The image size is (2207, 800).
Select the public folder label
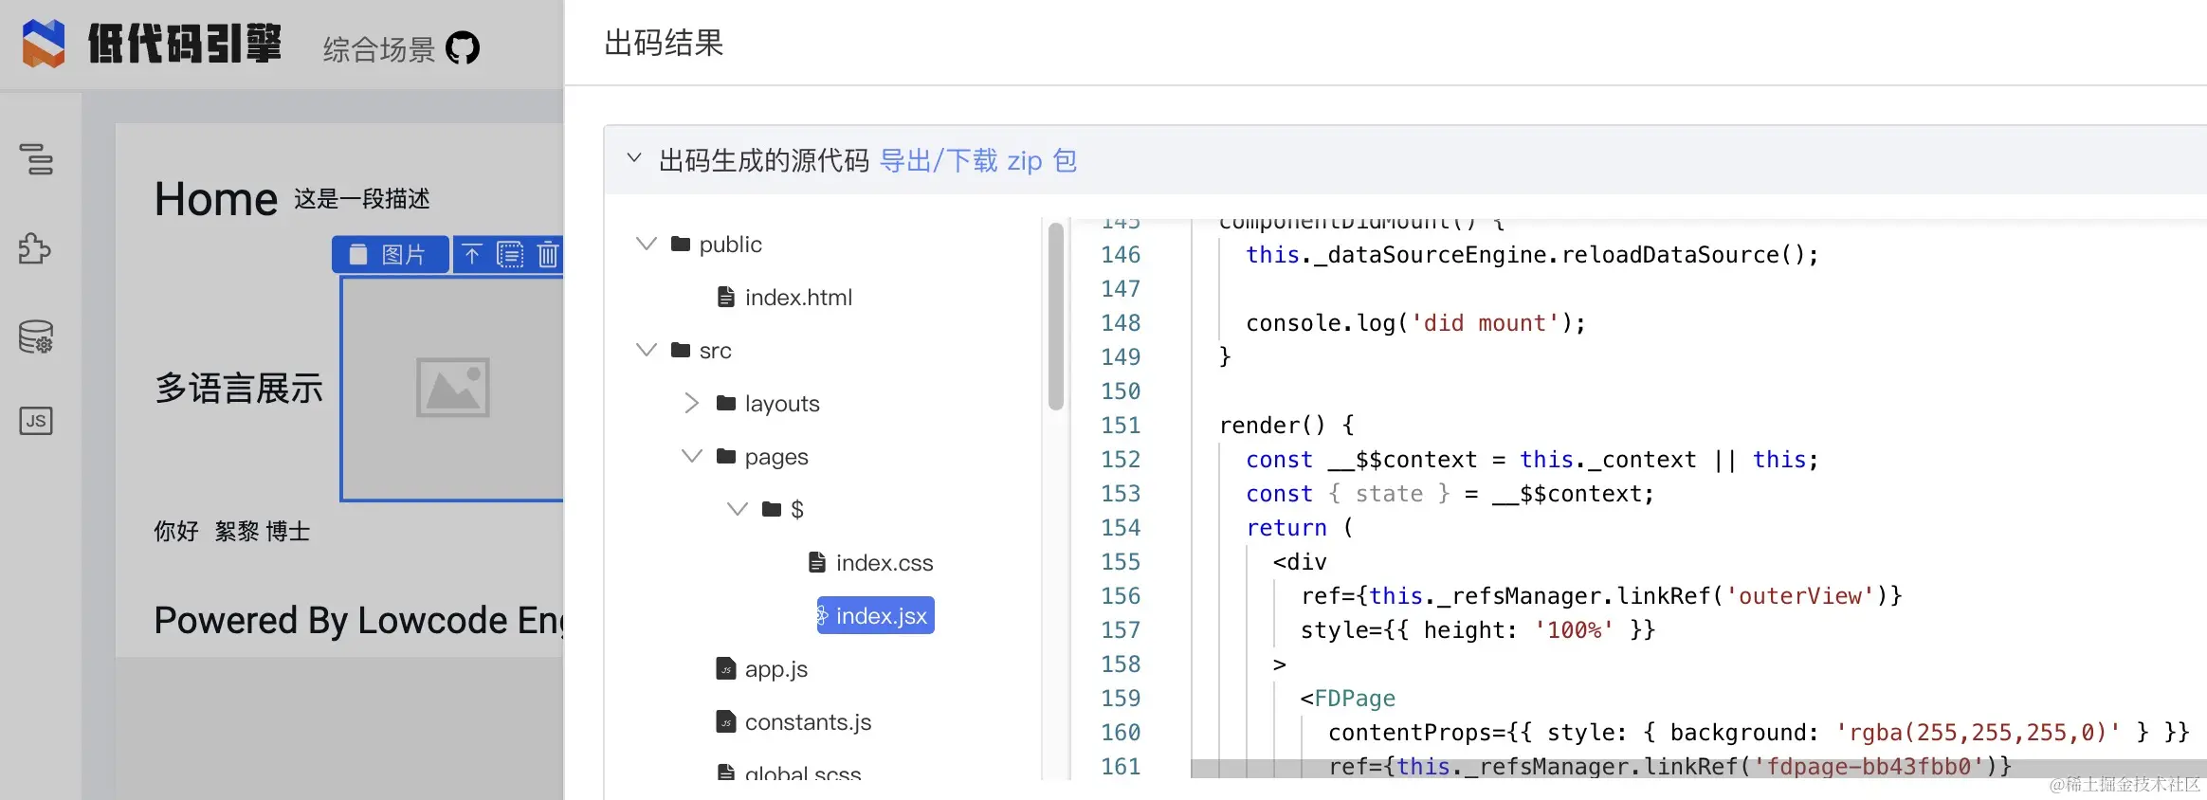[x=730, y=245]
